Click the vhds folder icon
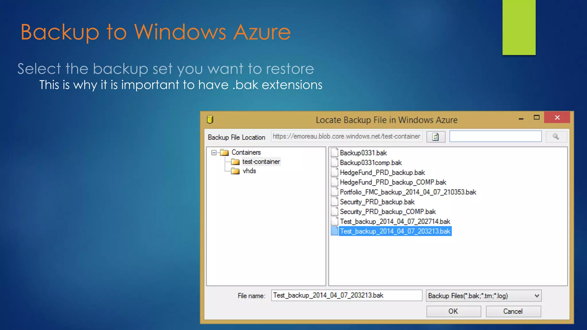 click(x=235, y=171)
